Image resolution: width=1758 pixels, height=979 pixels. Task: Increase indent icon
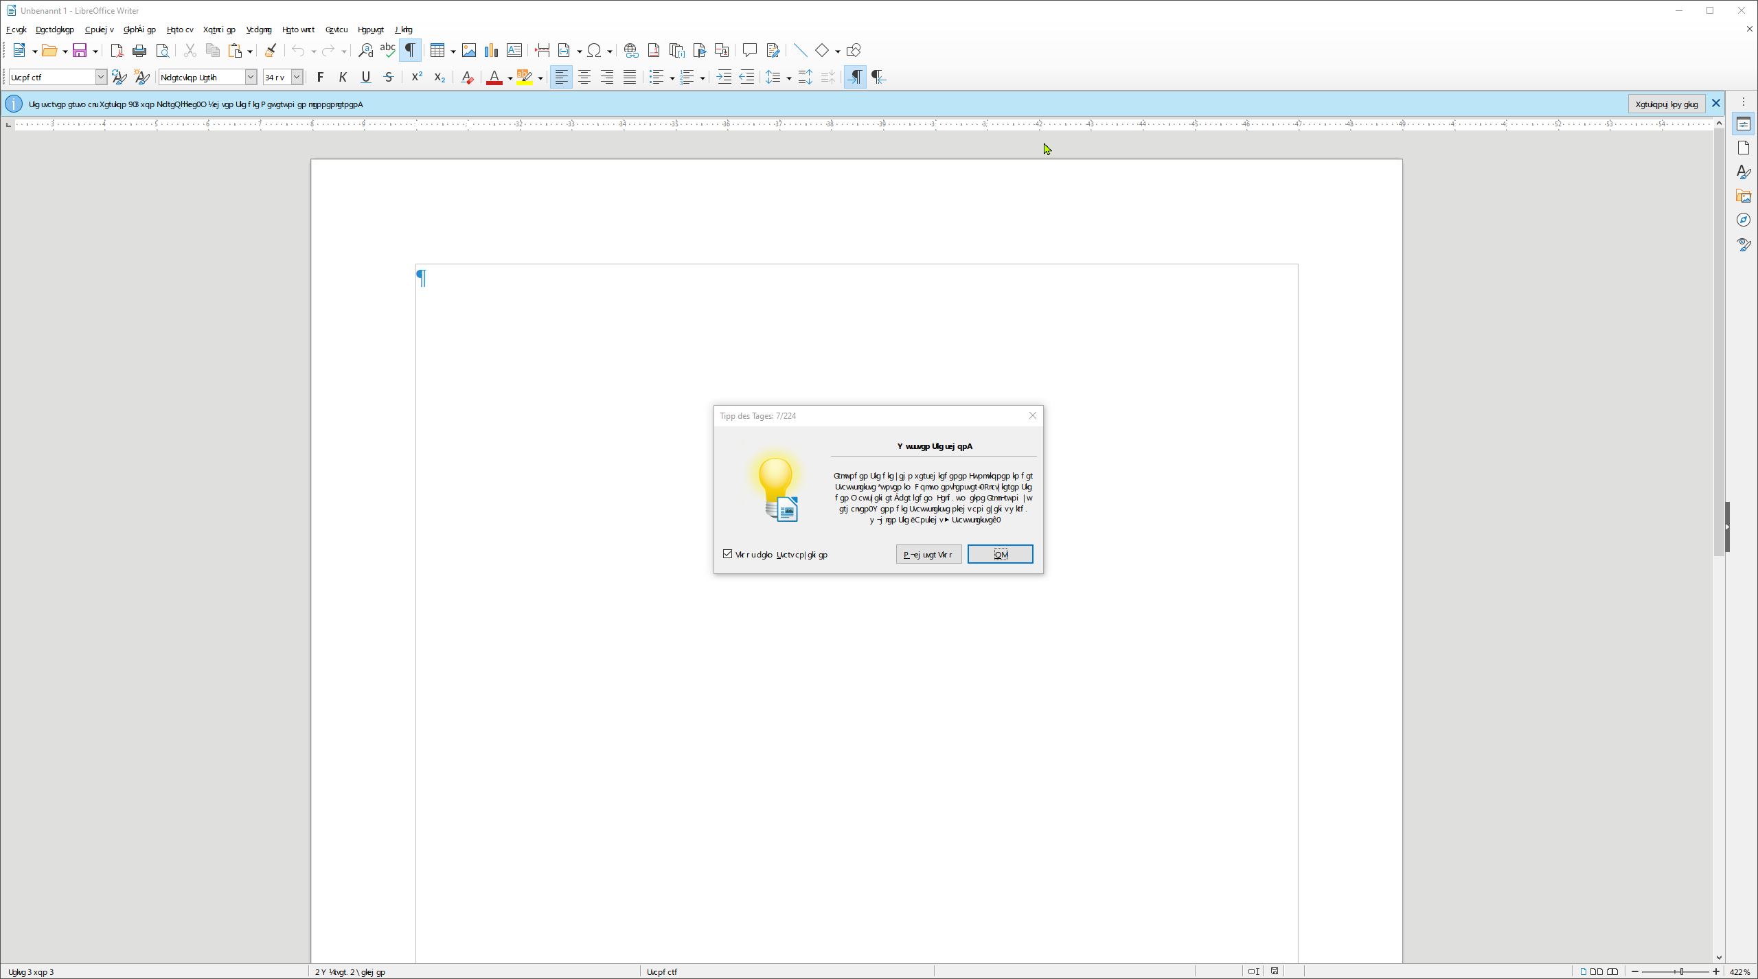click(724, 77)
